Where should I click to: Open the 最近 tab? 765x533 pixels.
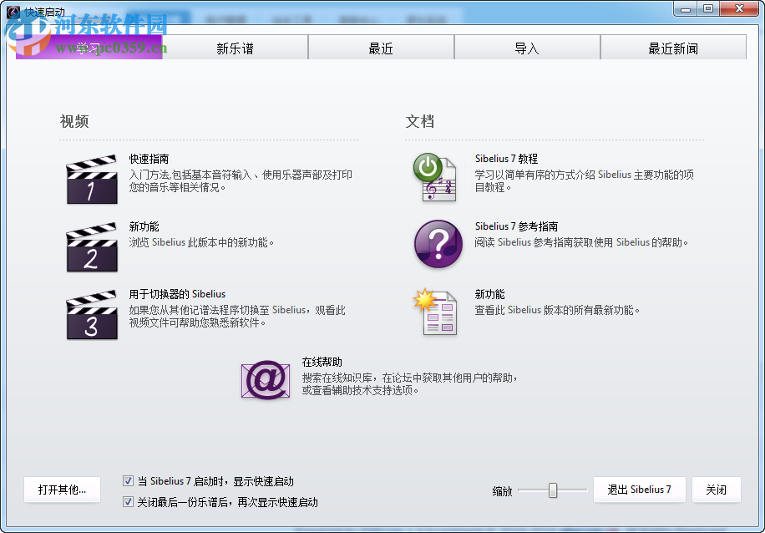tap(381, 48)
